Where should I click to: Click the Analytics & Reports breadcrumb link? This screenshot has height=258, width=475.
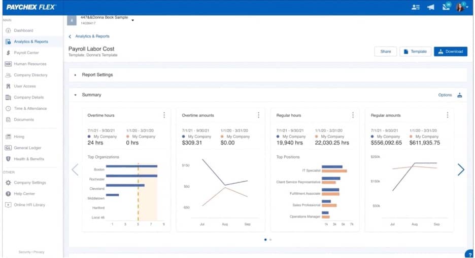[92, 36]
